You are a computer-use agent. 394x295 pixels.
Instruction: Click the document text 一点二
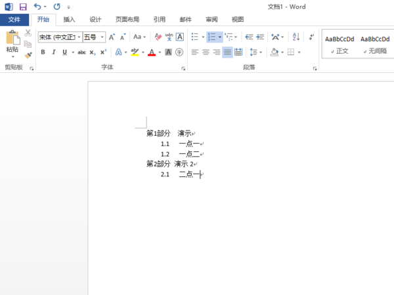point(189,154)
